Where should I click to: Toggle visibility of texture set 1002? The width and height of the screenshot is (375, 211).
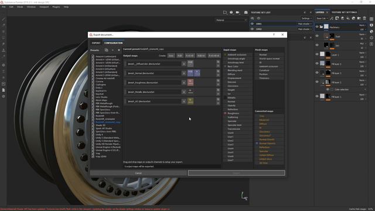(x=252, y=29)
